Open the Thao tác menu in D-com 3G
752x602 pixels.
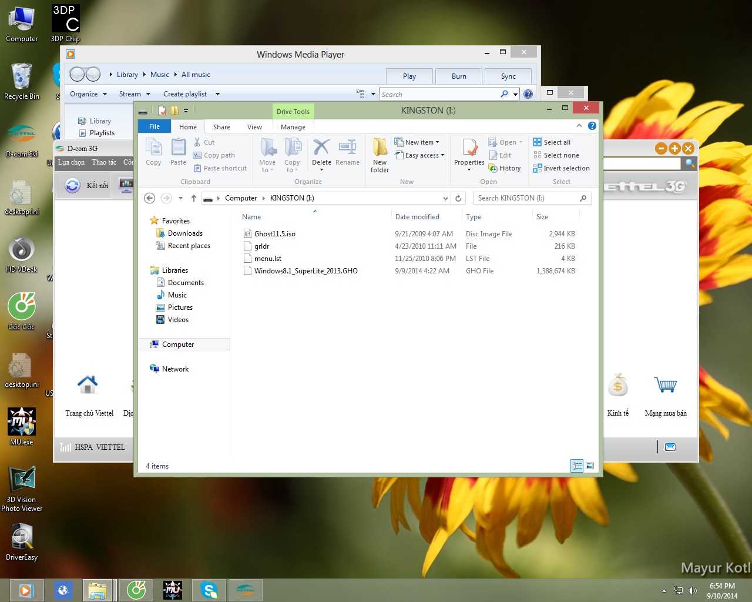coord(104,162)
